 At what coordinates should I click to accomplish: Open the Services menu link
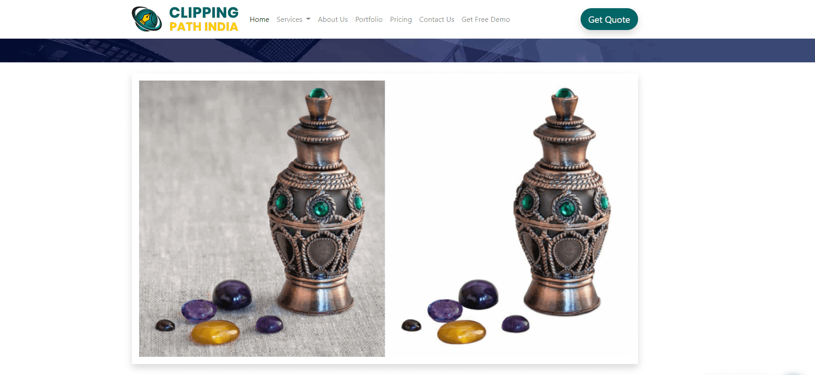click(289, 19)
